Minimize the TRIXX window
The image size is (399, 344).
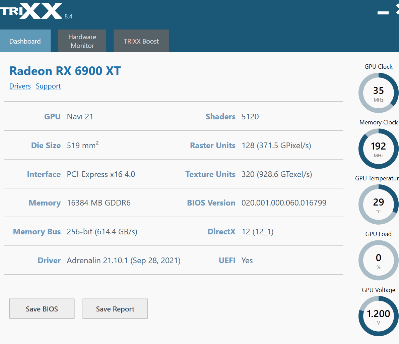click(x=383, y=12)
